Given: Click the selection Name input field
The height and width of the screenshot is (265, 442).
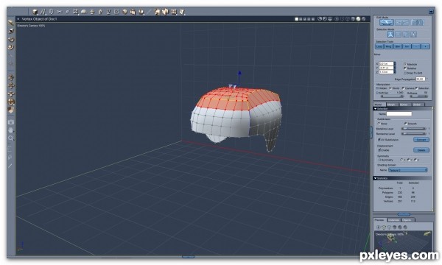Looking at the screenshot, I should point(399,114).
